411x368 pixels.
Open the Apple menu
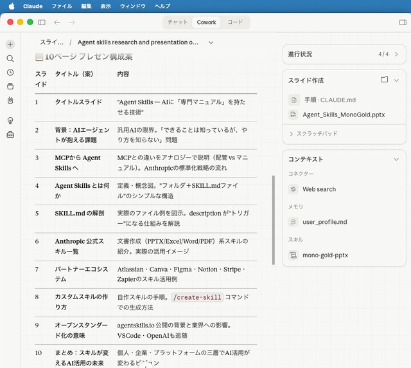pos(12,6)
